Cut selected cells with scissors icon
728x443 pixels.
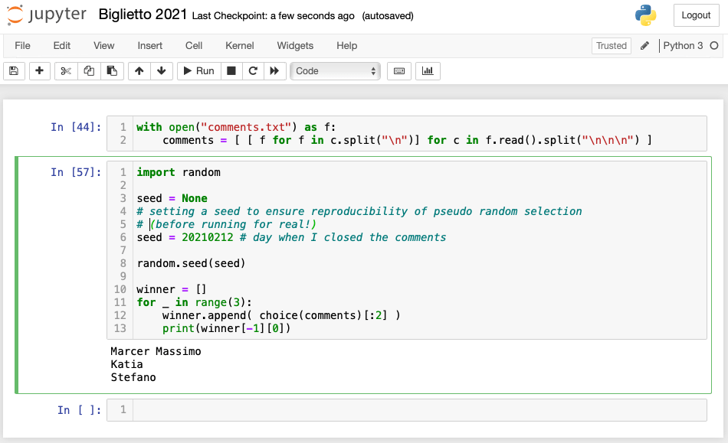pyautogui.click(x=66, y=71)
